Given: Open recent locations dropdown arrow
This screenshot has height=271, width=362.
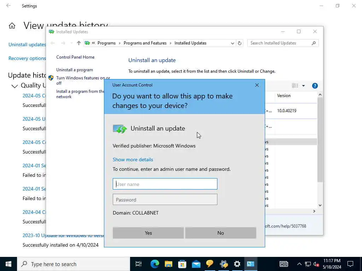Looking at the screenshot, I should click(x=71, y=43).
